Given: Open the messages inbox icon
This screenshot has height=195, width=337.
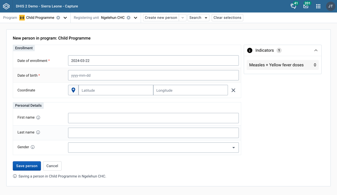Looking at the screenshot, I should (x=306, y=7).
